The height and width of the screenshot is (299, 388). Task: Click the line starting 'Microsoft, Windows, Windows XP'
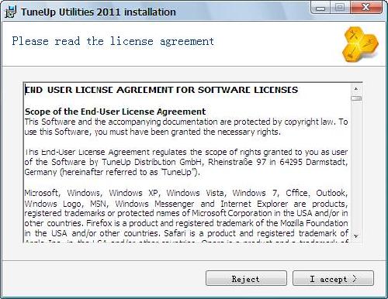click(x=186, y=193)
